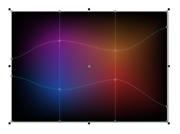Select the bottom-right corner mesh node

click(167, 122)
